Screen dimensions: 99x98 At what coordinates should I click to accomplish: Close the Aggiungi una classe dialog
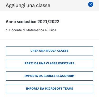click(x=91, y=4)
